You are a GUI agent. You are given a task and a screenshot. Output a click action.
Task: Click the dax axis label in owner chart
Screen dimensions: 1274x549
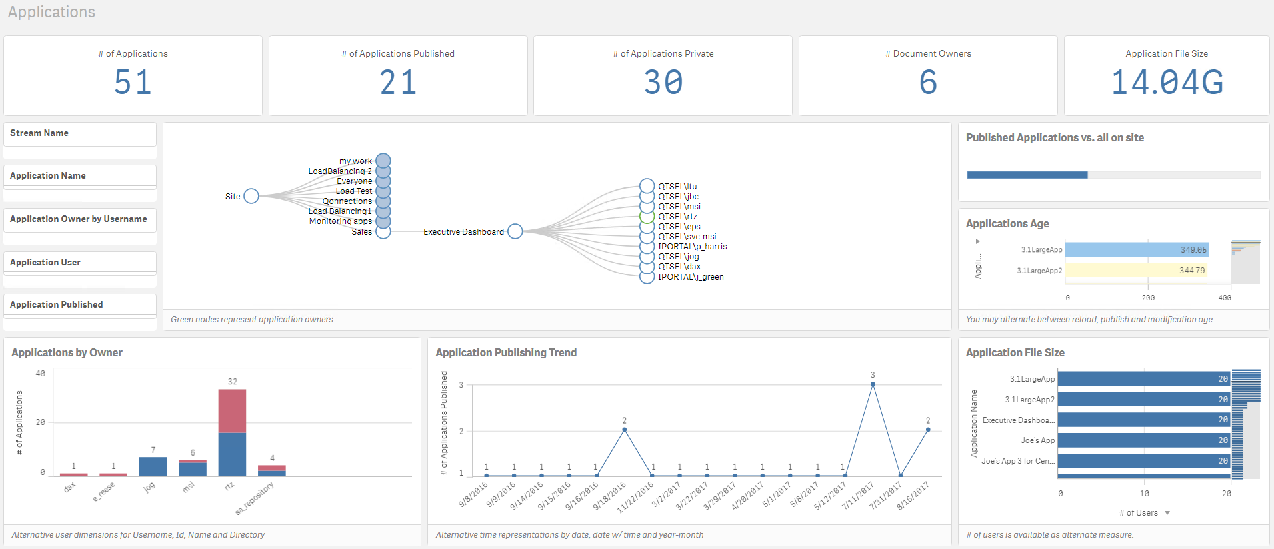click(69, 488)
